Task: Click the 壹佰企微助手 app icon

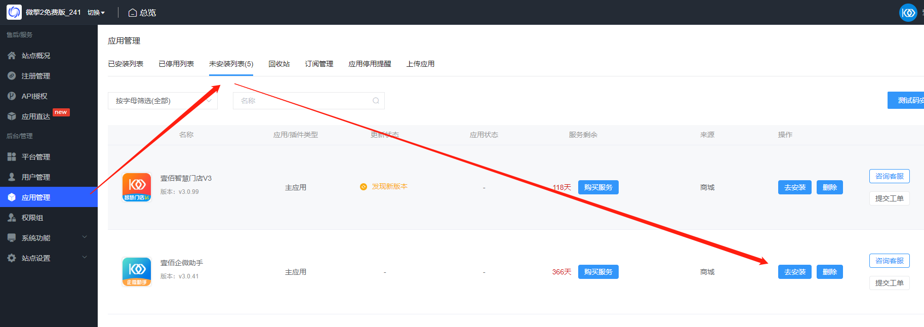Action: (x=137, y=272)
